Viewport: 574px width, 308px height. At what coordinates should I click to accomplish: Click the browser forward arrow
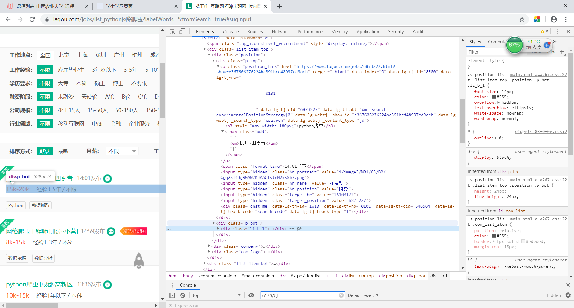click(20, 19)
